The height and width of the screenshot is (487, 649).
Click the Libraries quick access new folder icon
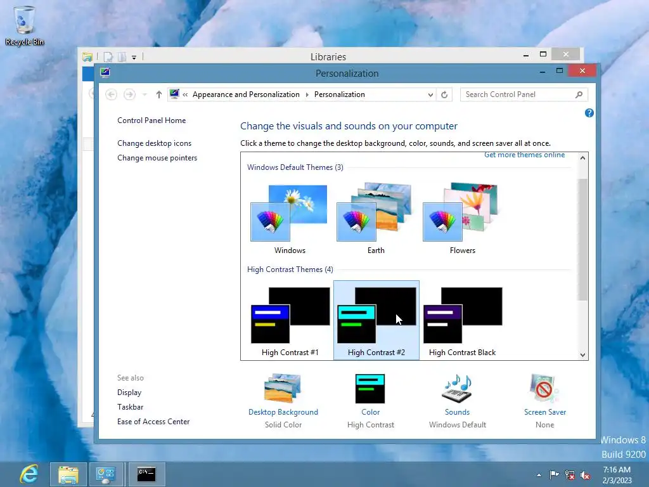point(122,56)
